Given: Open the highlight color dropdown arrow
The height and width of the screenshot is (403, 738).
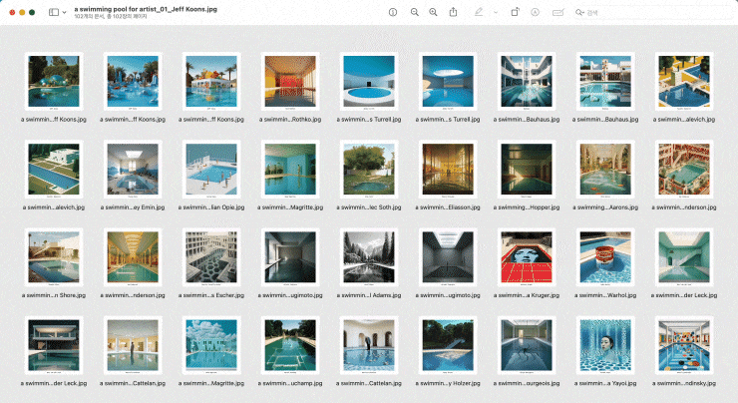Looking at the screenshot, I should 496,12.
